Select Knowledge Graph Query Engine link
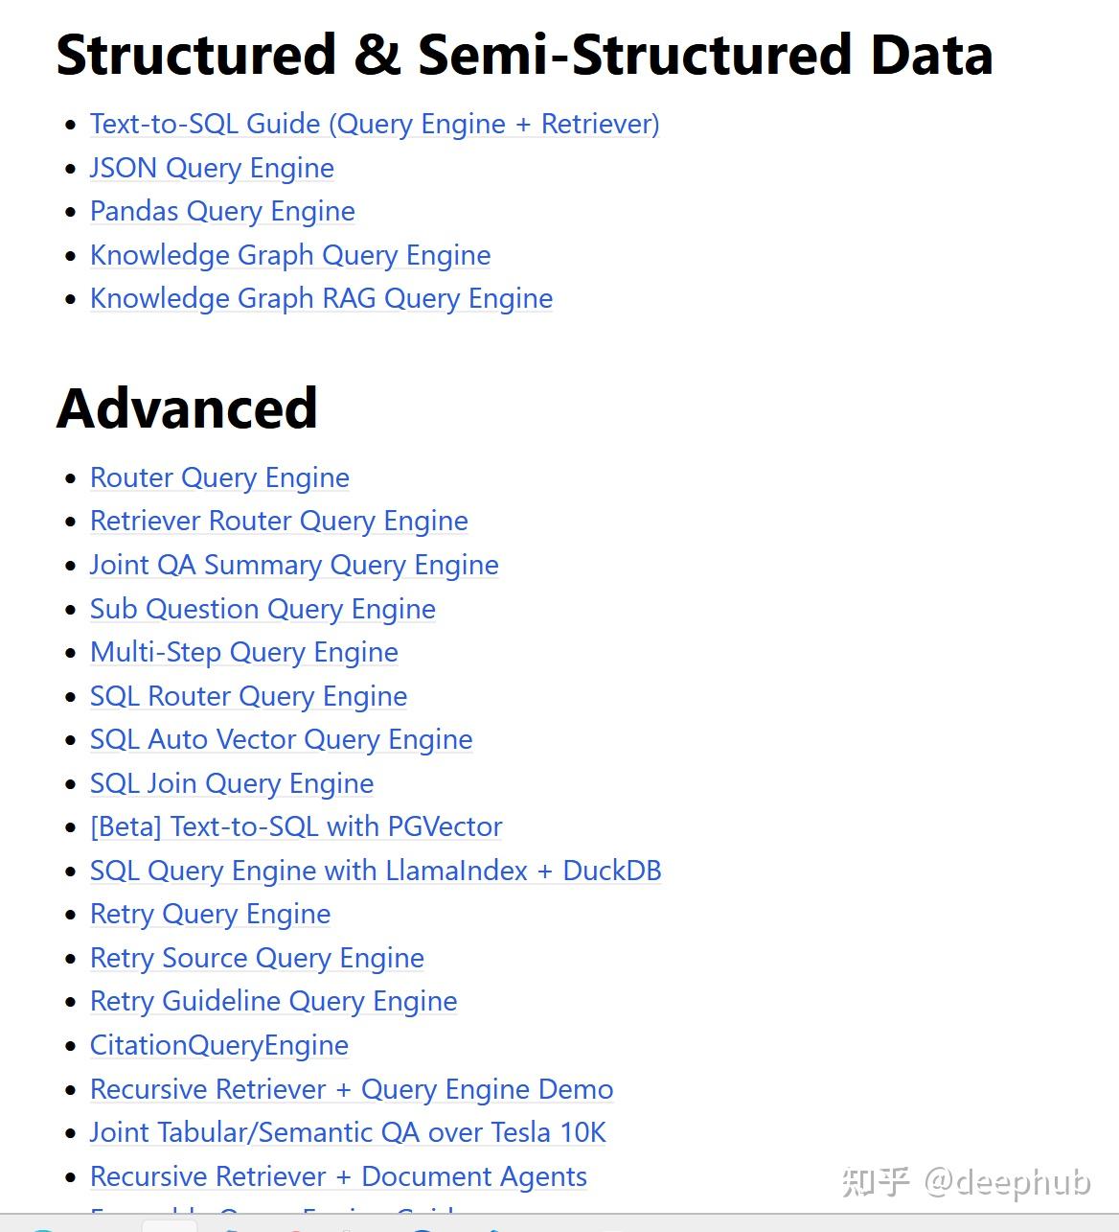Screen dimensions: 1119x1232 [x=290, y=255]
